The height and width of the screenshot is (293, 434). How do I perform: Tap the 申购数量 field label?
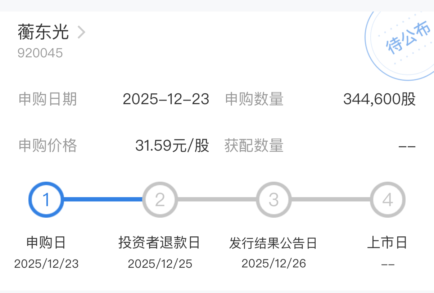[x=254, y=99]
